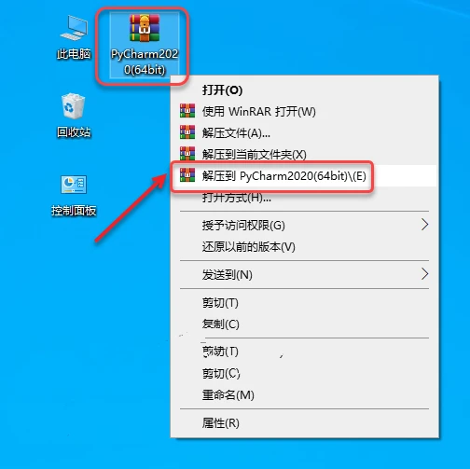Click WinRAR icon beside 解压到 PyCharm2020(64bit)
The image size is (470, 469).
(x=187, y=175)
